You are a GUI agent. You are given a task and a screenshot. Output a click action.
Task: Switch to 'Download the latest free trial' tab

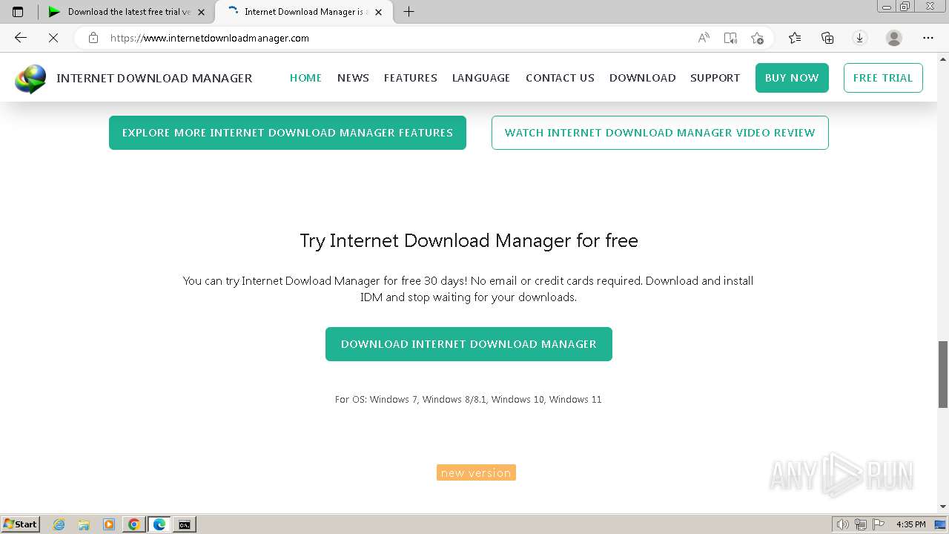pyautogui.click(x=126, y=12)
